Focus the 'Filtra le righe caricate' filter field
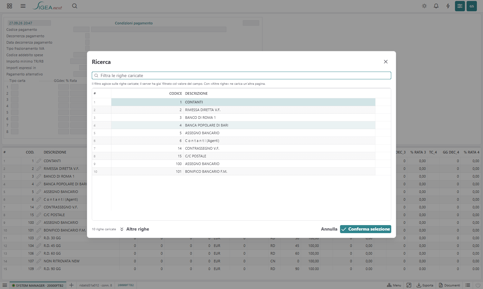 coord(241,75)
